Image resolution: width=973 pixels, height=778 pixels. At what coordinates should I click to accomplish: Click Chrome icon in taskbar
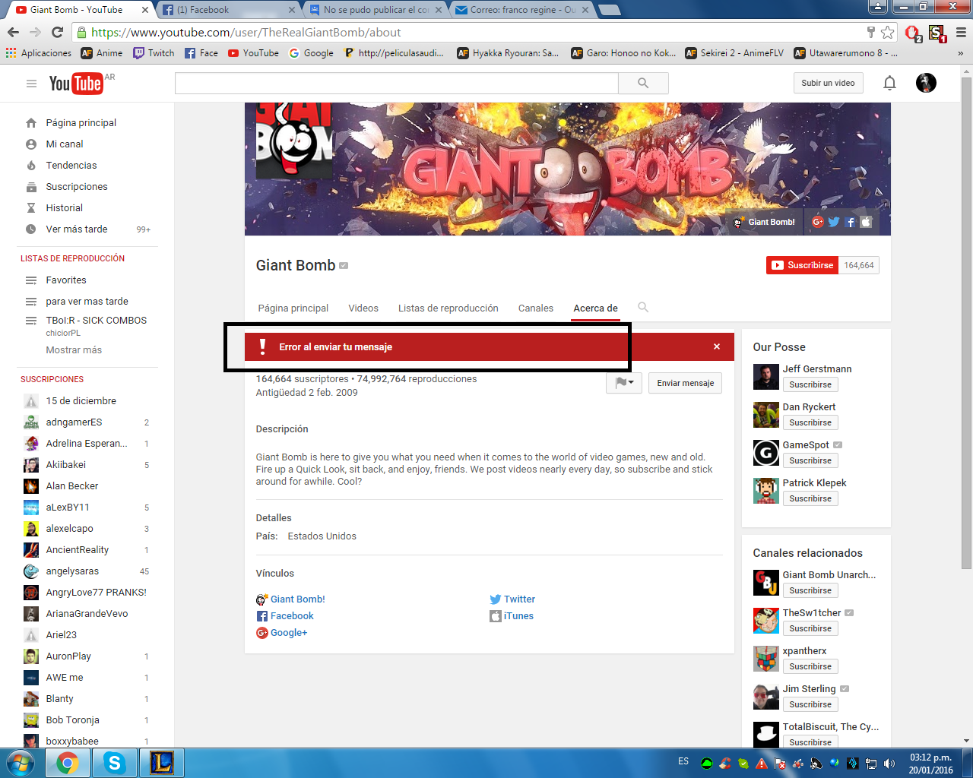coord(68,763)
